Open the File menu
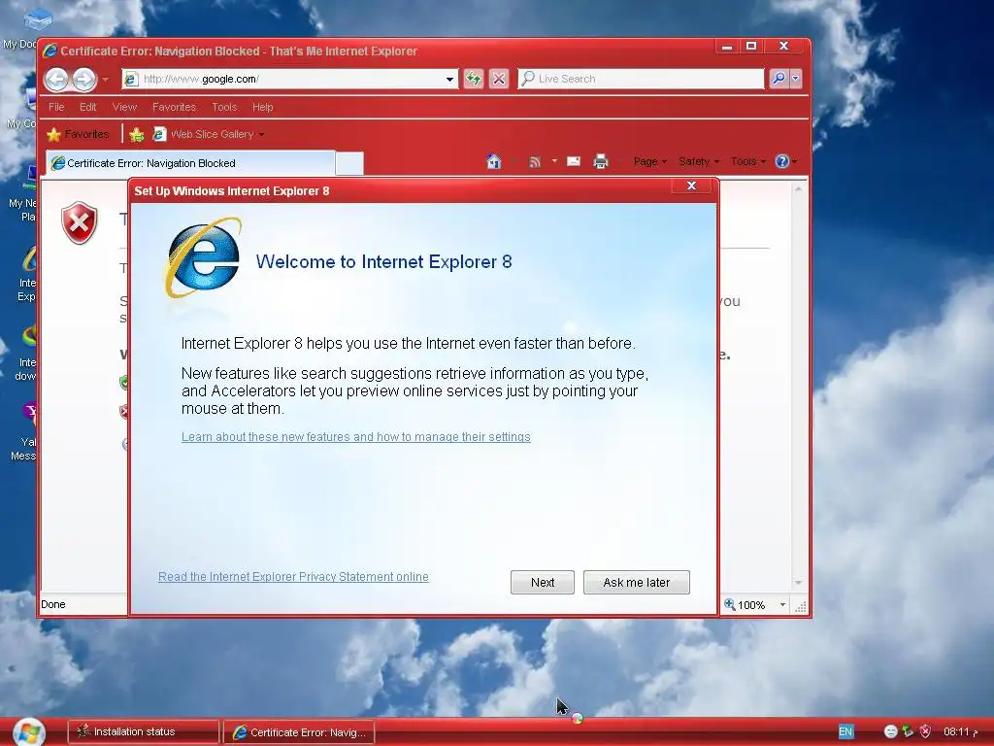 click(56, 107)
